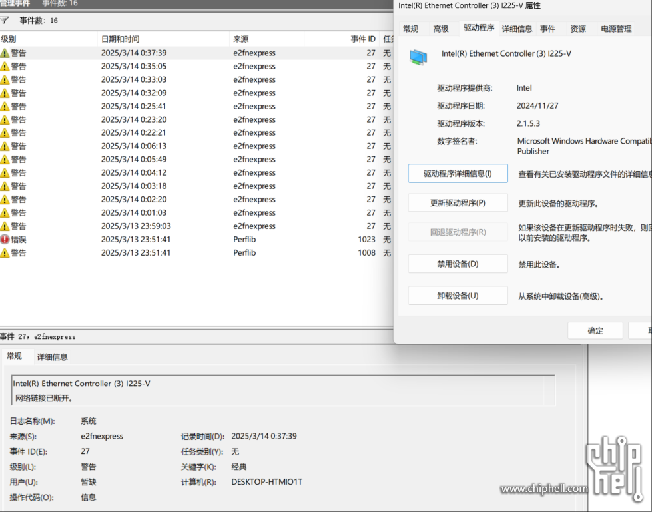
Task: Select 常规 tab in event detail pane
Action: [x=14, y=356]
